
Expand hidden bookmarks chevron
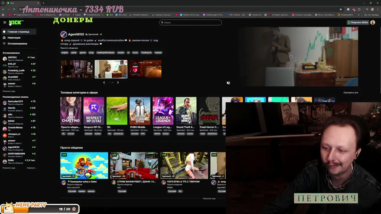(359, 15)
